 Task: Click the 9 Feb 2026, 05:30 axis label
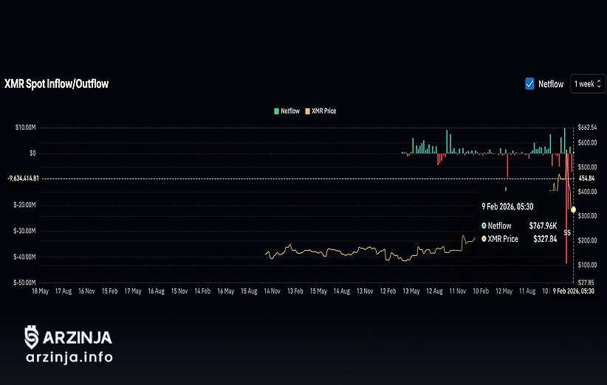[574, 291]
